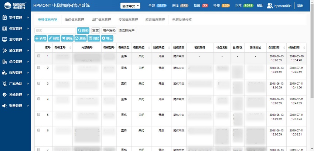This screenshot has width=314, height=151.
Task: Click the red 故障 count badge 35
Action: point(205,6)
